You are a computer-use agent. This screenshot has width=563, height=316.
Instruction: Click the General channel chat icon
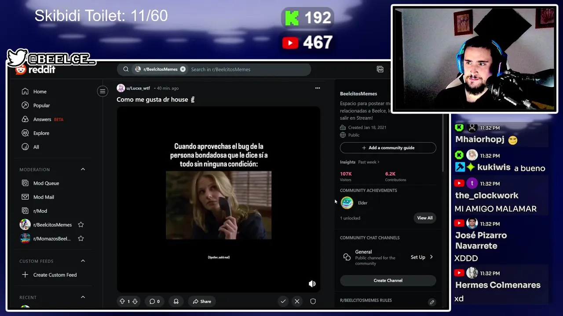(347, 257)
